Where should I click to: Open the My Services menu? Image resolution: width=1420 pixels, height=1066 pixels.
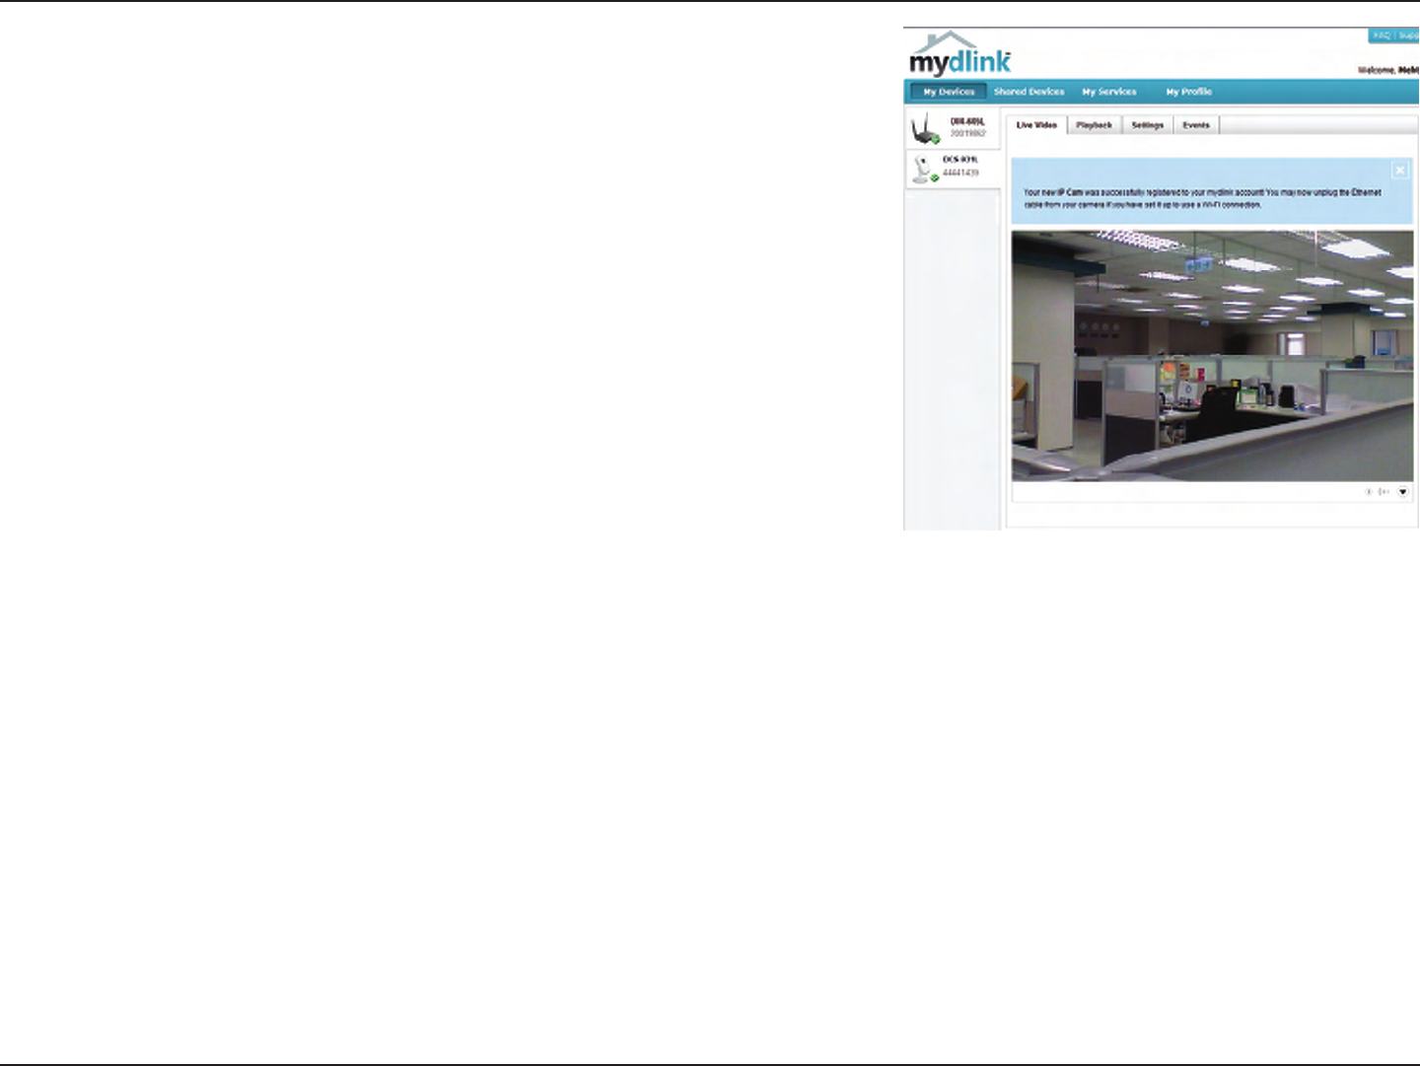(1109, 92)
